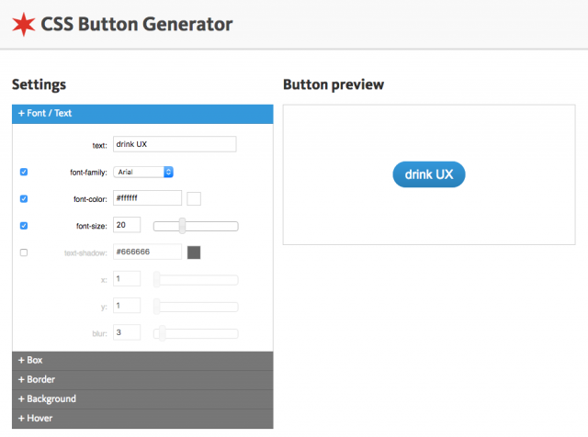Click the button text input field
Viewport: 588px width, 437px height.
click(x=175, y=144)
